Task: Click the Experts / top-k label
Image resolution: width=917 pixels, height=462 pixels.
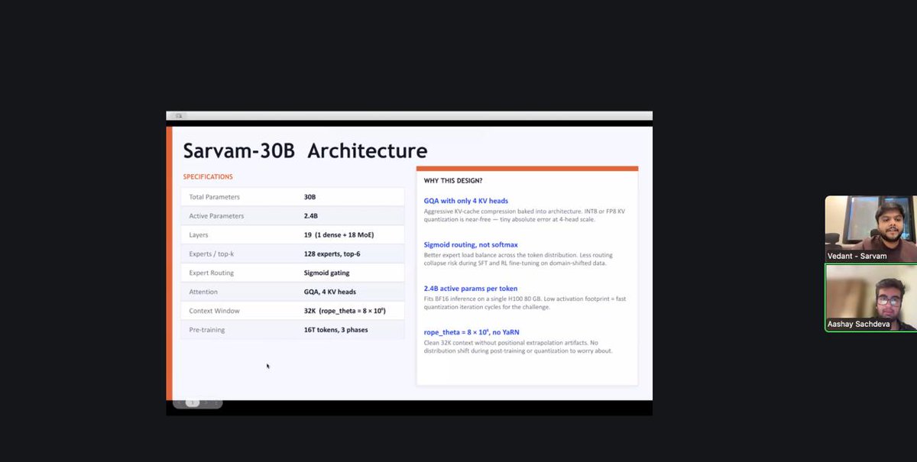Action: (x=212, y=254)
